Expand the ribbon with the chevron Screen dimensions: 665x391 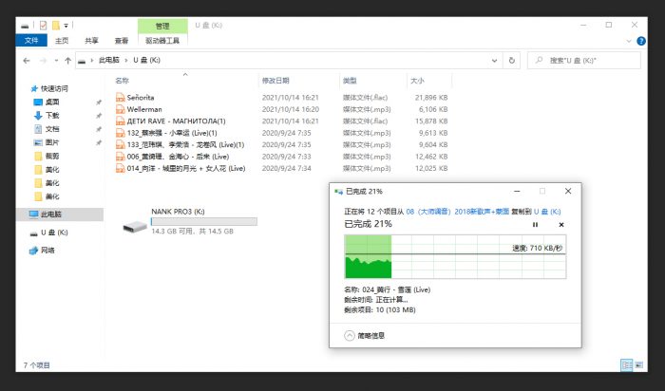click(626, 41)
